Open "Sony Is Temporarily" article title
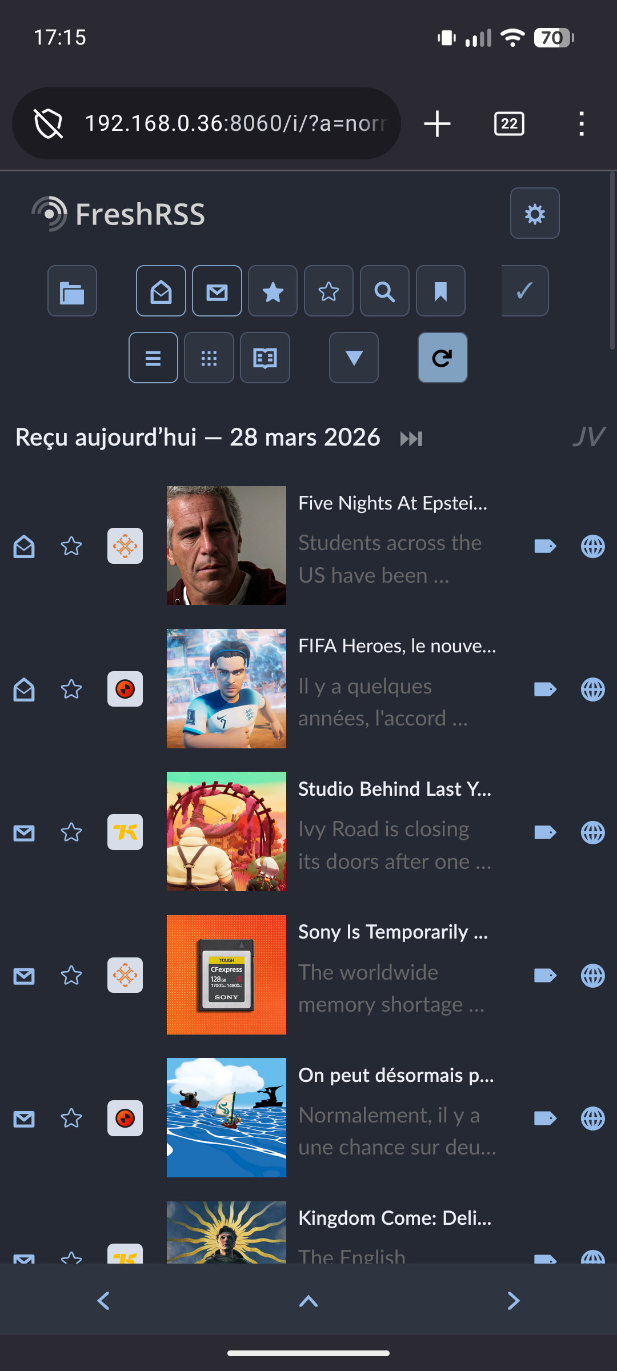Viewport: 617px width, 1371px height. pyautogui.click(x=393, y=932)
